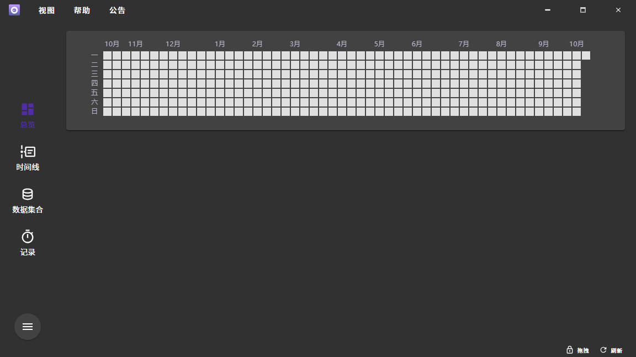The width and height of the screenshot is (636, 357).
Task: Select the Saturday cell in the first heatmap column
Action: pos(107,102)
